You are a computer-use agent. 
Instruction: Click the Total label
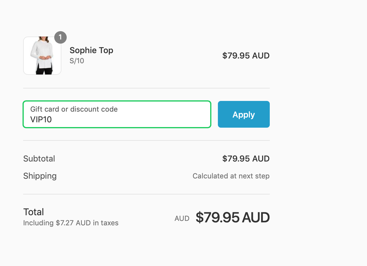(x=33, y=212)
